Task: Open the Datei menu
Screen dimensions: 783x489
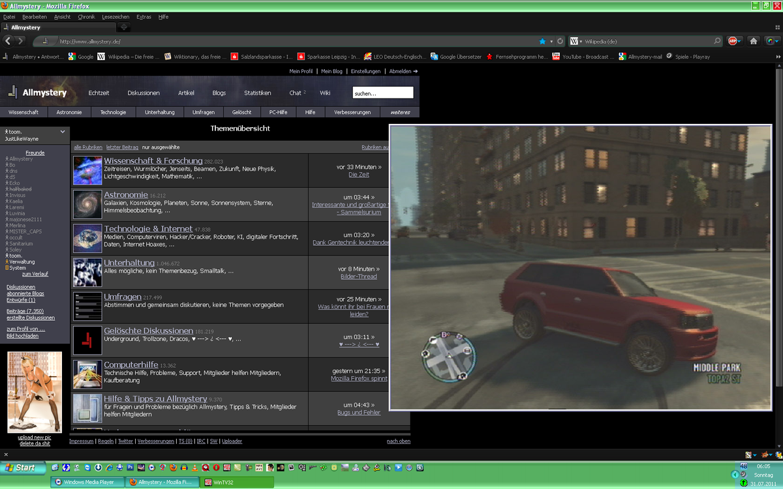Action: click(x=9, y=16)
